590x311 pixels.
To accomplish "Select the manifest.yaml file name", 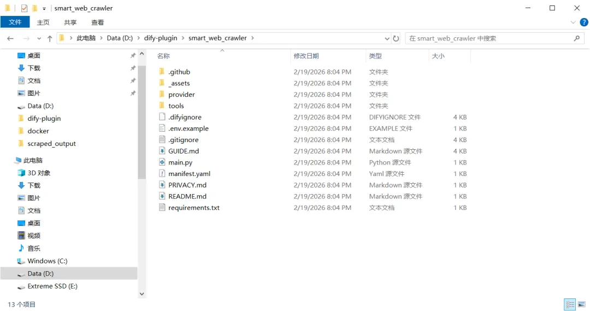I will click(189, 174).
